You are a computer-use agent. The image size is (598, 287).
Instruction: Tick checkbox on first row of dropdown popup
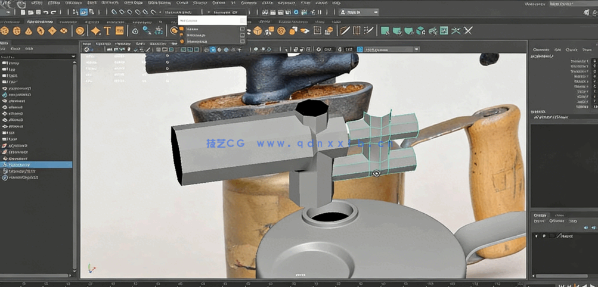tap(242, 29)
